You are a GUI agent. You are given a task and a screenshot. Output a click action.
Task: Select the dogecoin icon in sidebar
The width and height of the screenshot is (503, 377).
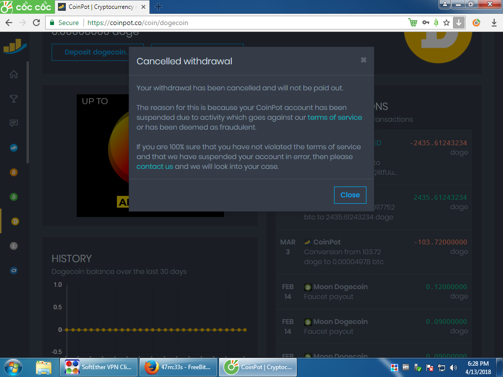tap(15, 221)
